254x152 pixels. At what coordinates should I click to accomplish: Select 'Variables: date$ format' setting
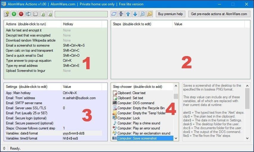[22, 133]
